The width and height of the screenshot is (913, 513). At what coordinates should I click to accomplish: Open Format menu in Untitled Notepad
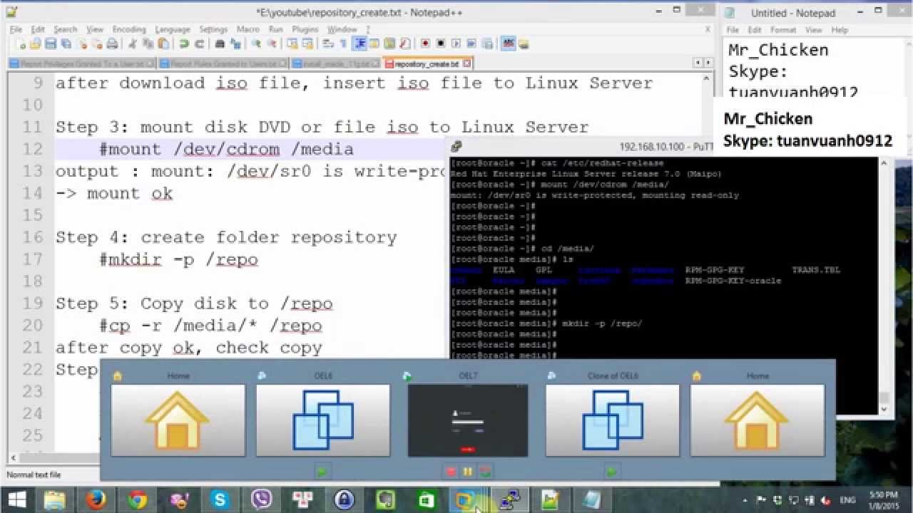tap(782, 30)
